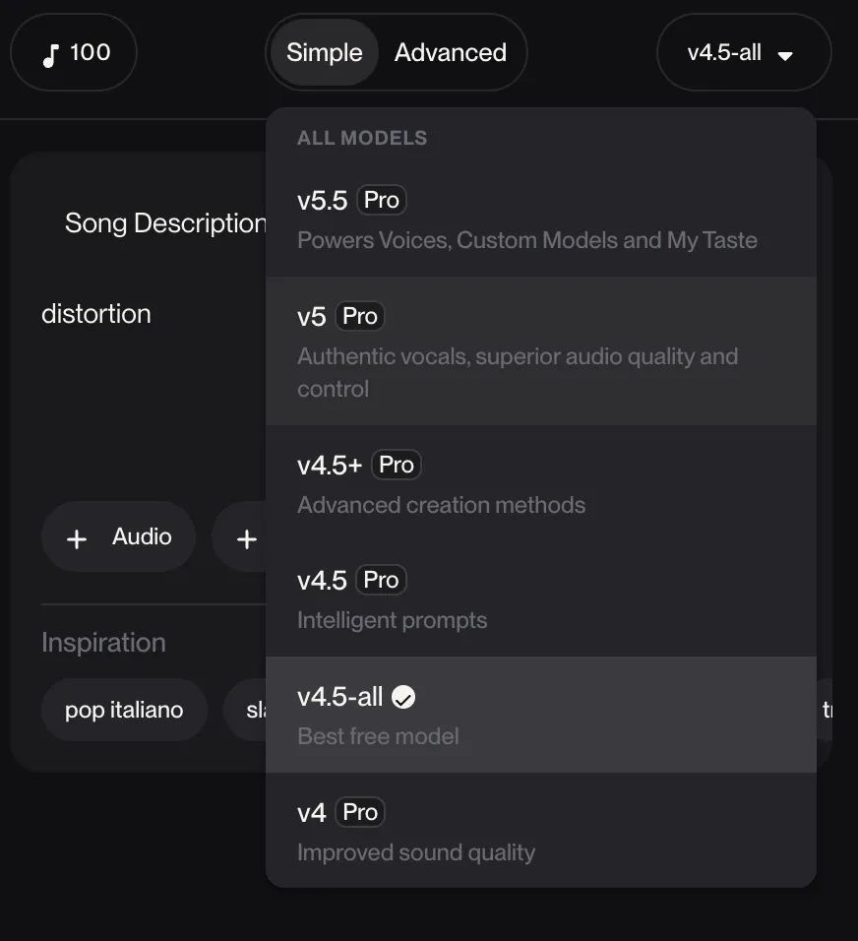
Task: Click the Pro badge next to v5.5
Action: coord(381,201)
